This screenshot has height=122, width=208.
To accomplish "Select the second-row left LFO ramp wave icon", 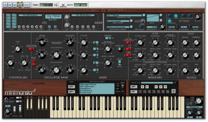I will [x=8, y=18].
